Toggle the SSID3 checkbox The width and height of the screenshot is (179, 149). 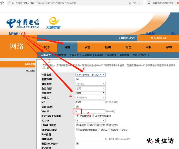point(109,129)
